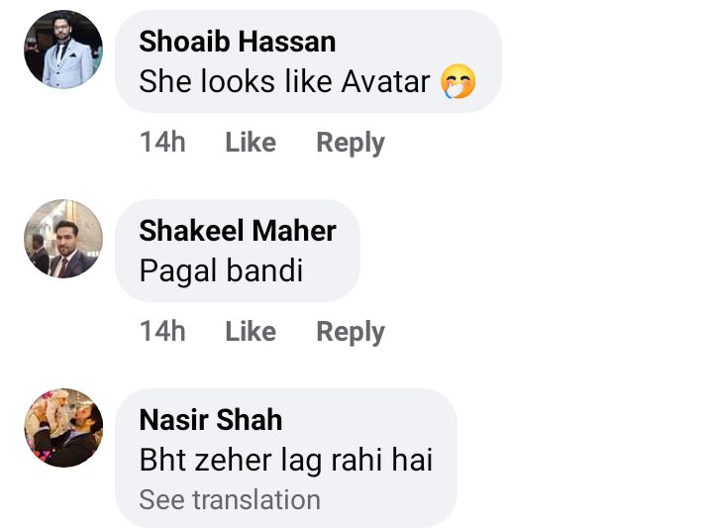The height and width of the screenshot is (528, 713).
Task: Reply to Shakeel Maher's comment
Action: point(351,332)
